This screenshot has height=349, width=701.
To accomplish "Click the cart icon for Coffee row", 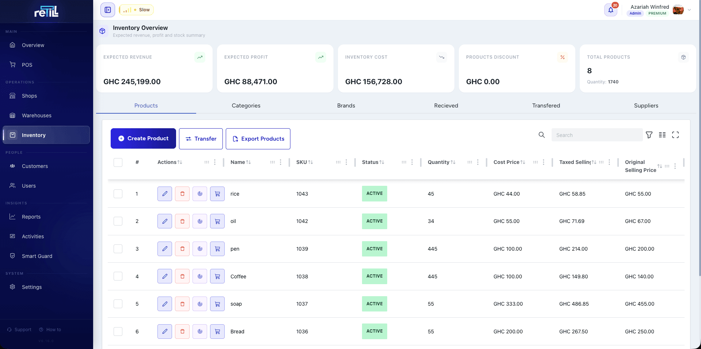I will point(217,277).
